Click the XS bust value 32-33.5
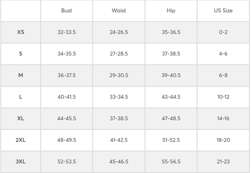Screen dimensions: 251x173 pos(67,32)
